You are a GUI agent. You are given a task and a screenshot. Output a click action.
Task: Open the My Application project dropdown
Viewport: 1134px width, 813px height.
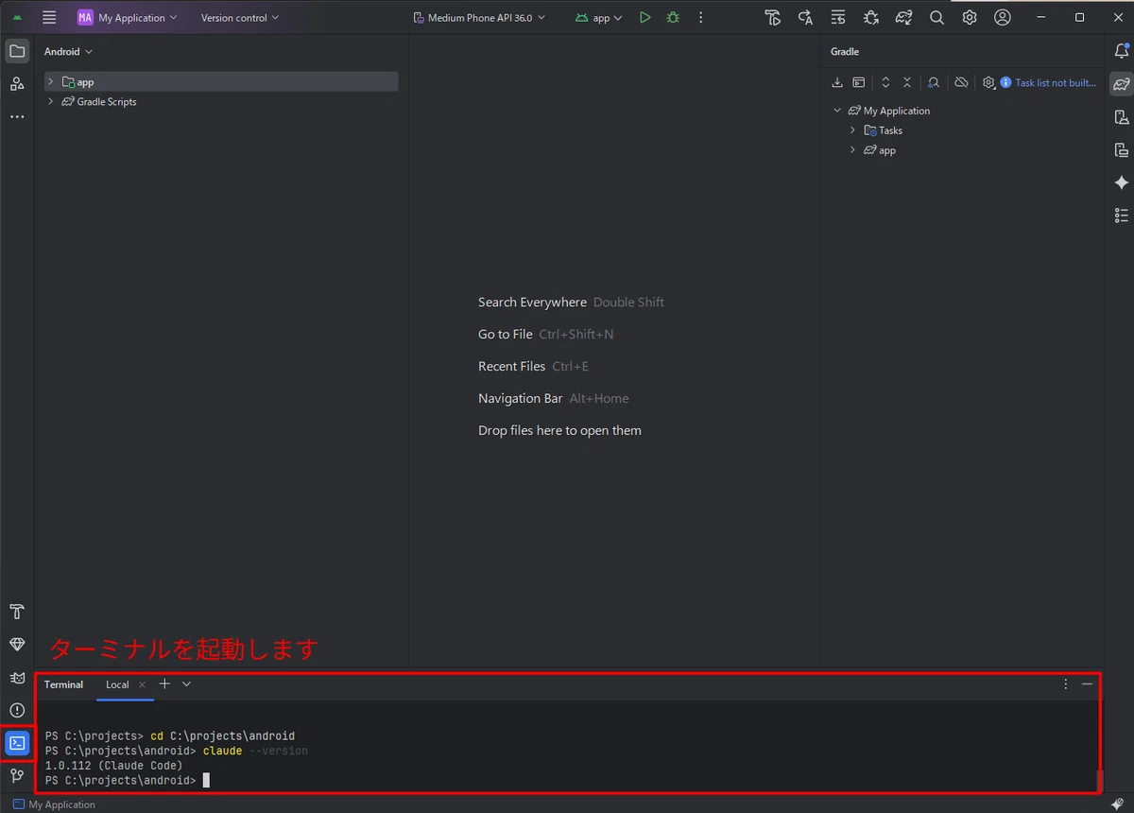pyautogui.click(x=128, y=17)
